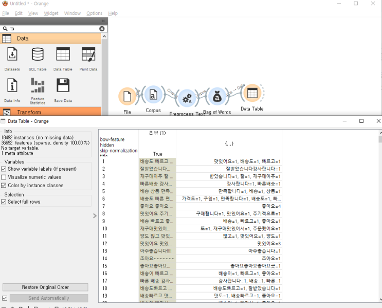Open the View menu
Viewport: 382px width, 308px height.
click(33, 13)
